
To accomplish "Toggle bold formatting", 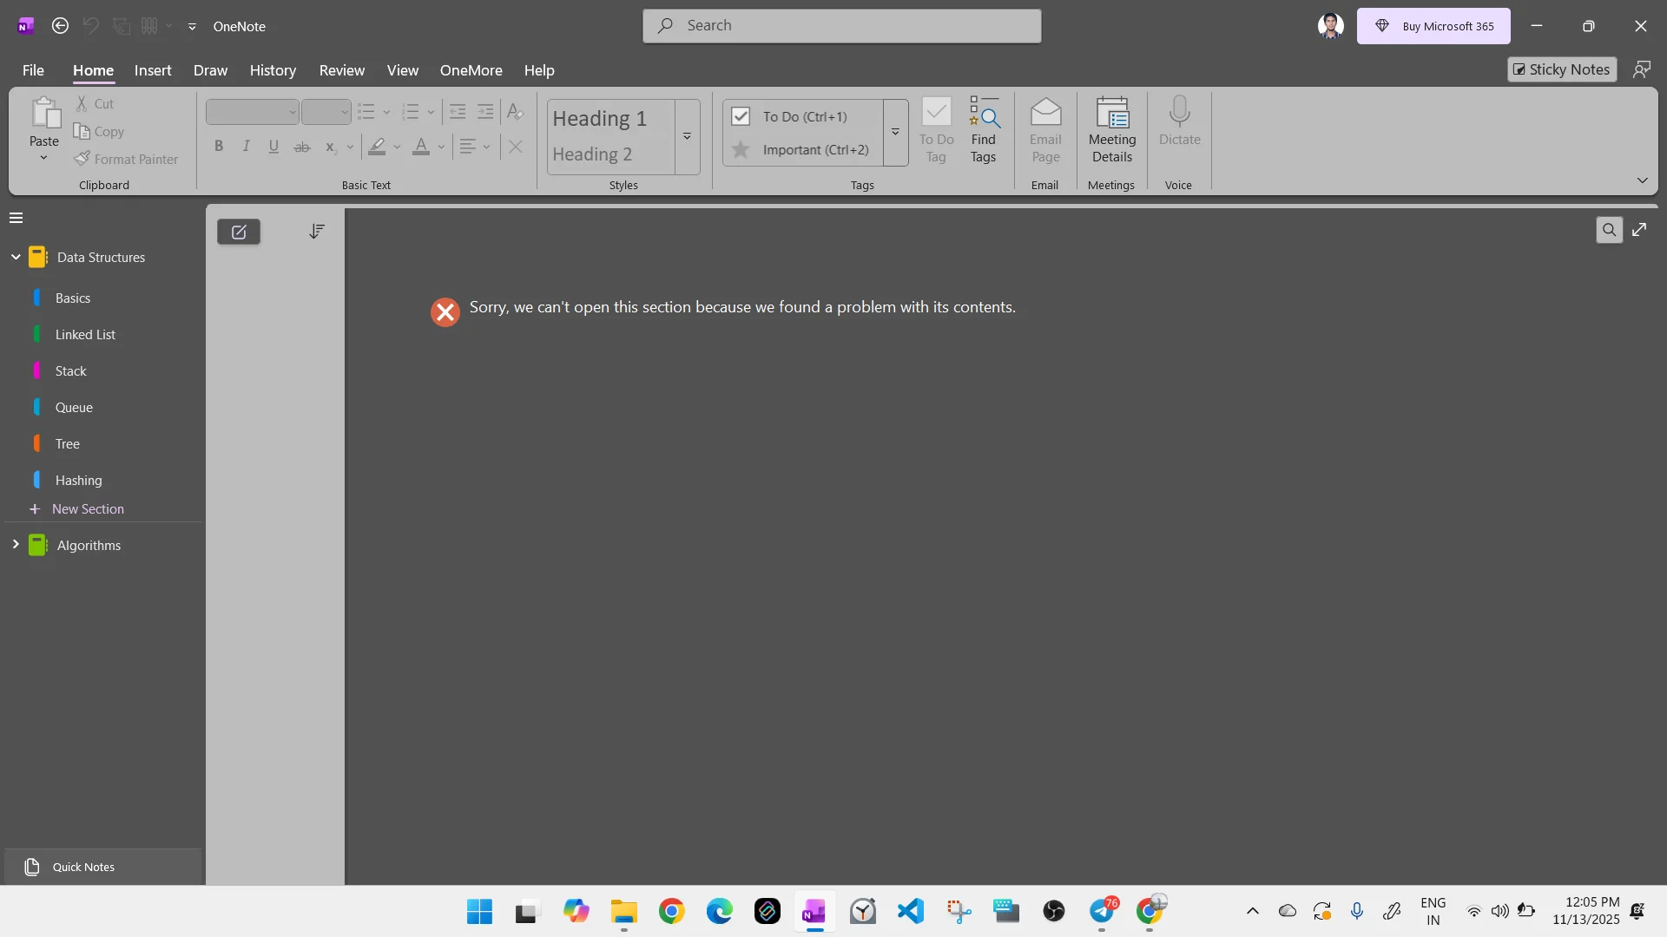I will 219,147.
